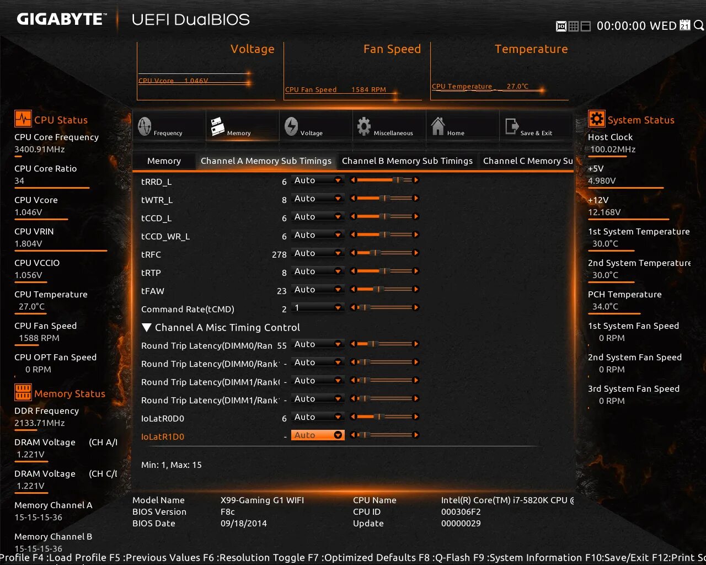Click the window layout mode icon
Screen dimensions: 706x565
pyautogui.click(x=586, y=26)
